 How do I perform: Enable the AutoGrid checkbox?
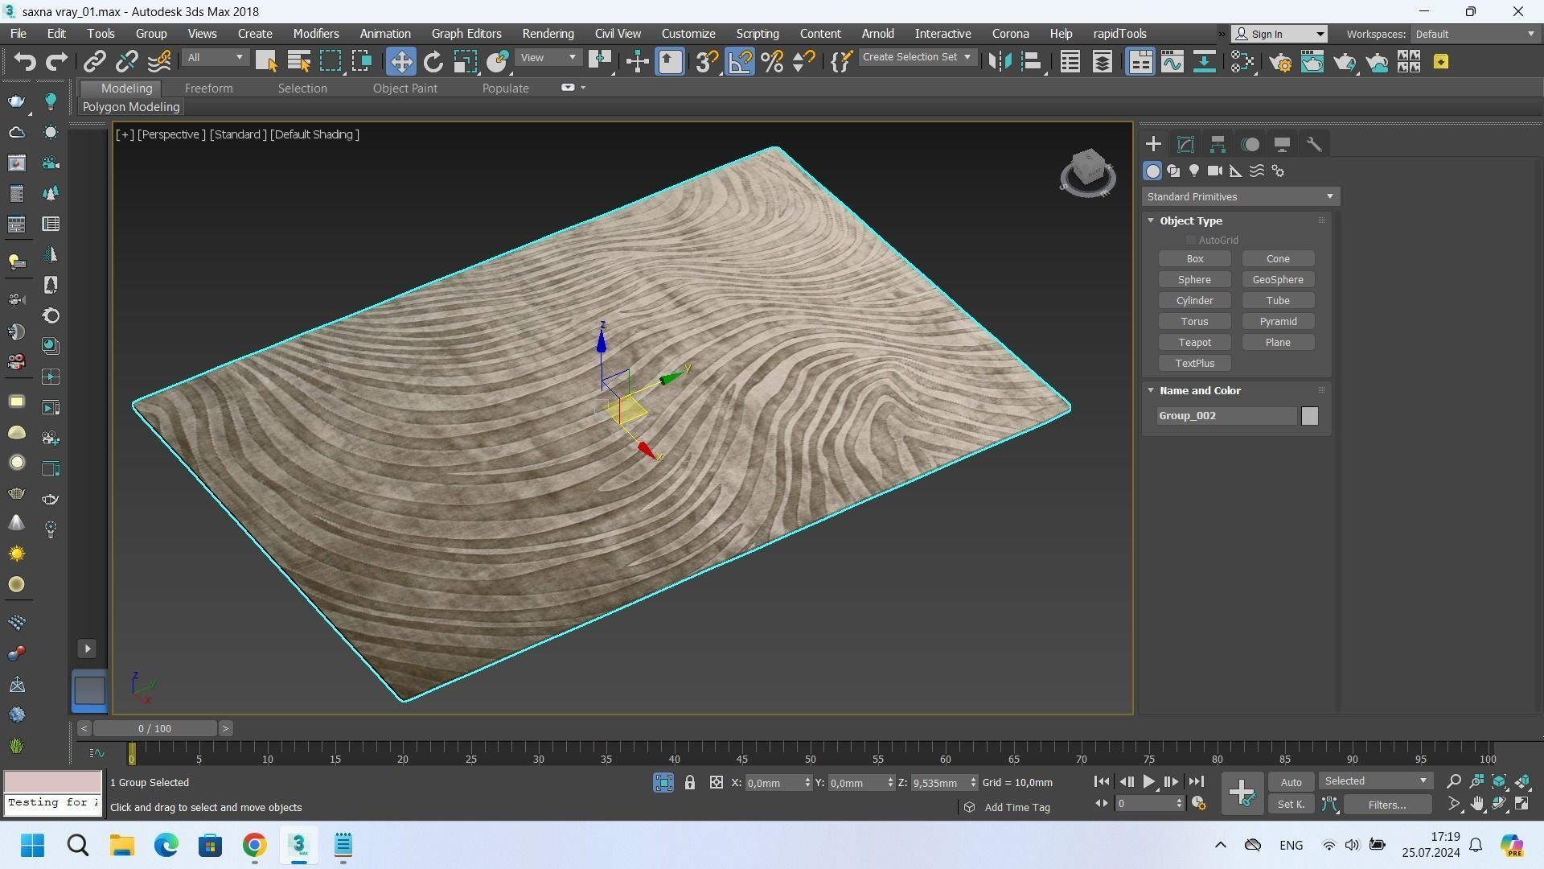coord(1191,240)
